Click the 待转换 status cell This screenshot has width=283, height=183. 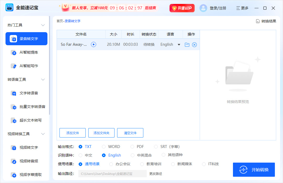click(149, 44)
